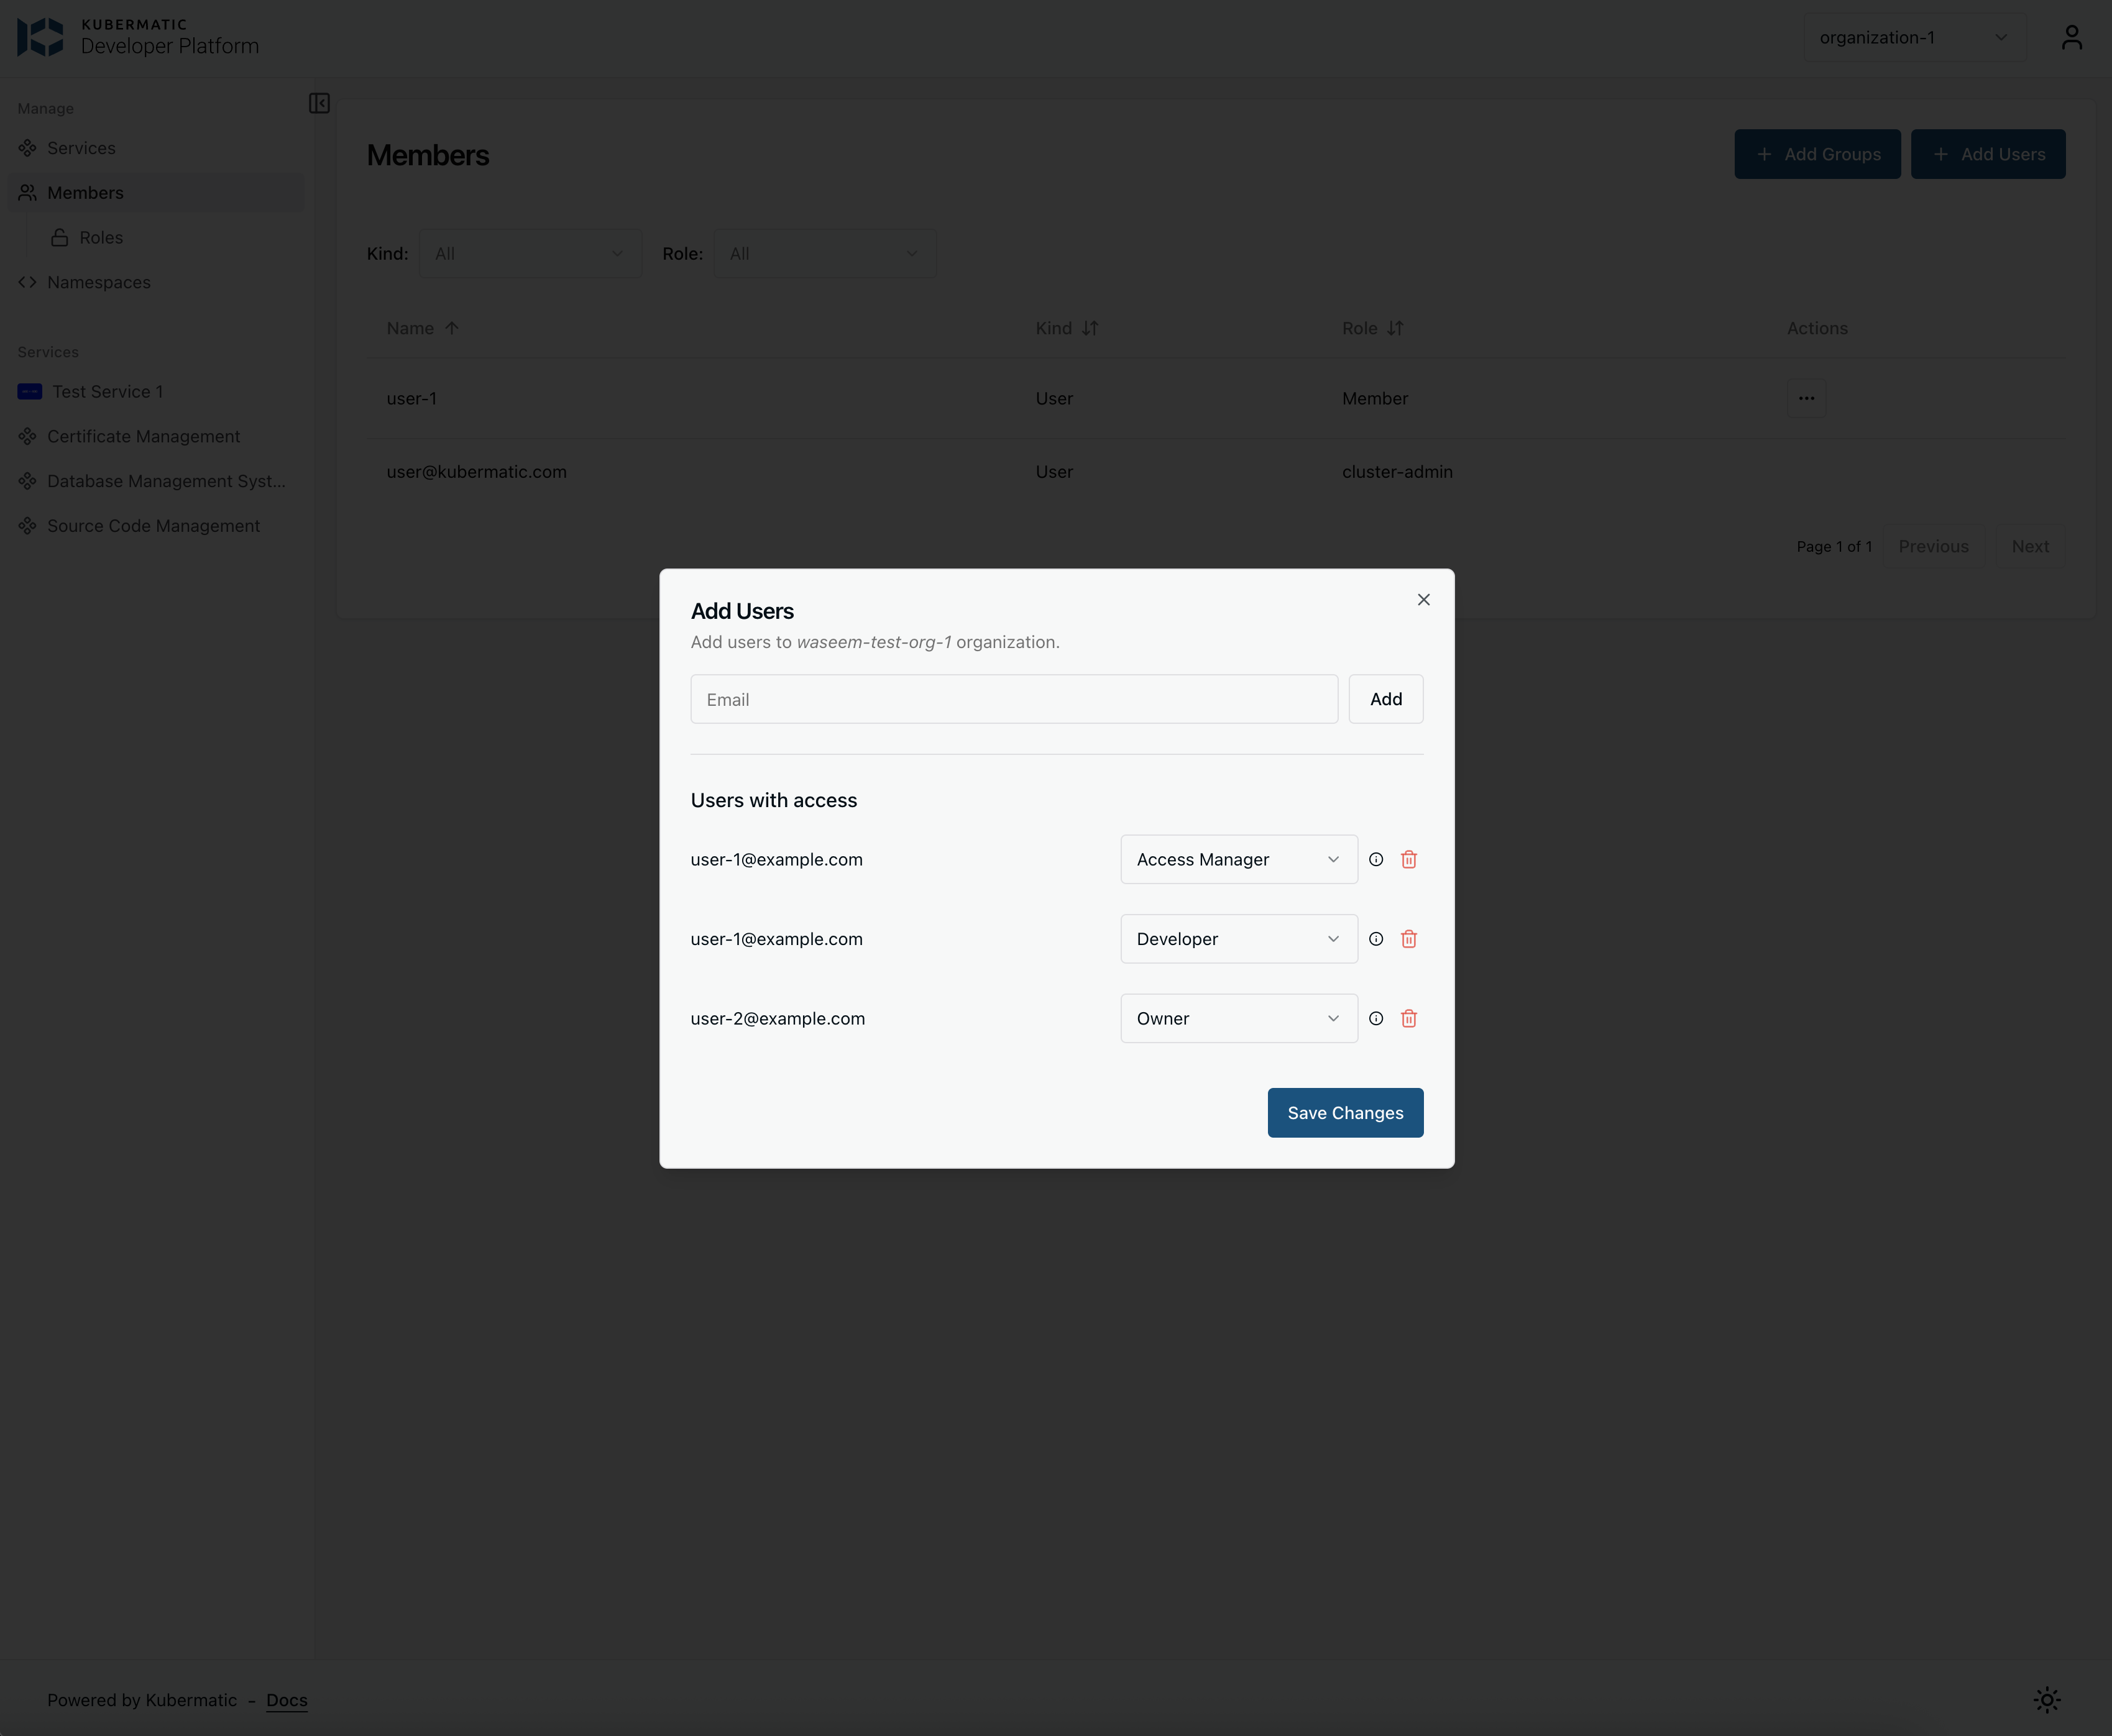Click inside the Email input field
This screenshot has height=1736, width=2112.
click(1014, 698)
